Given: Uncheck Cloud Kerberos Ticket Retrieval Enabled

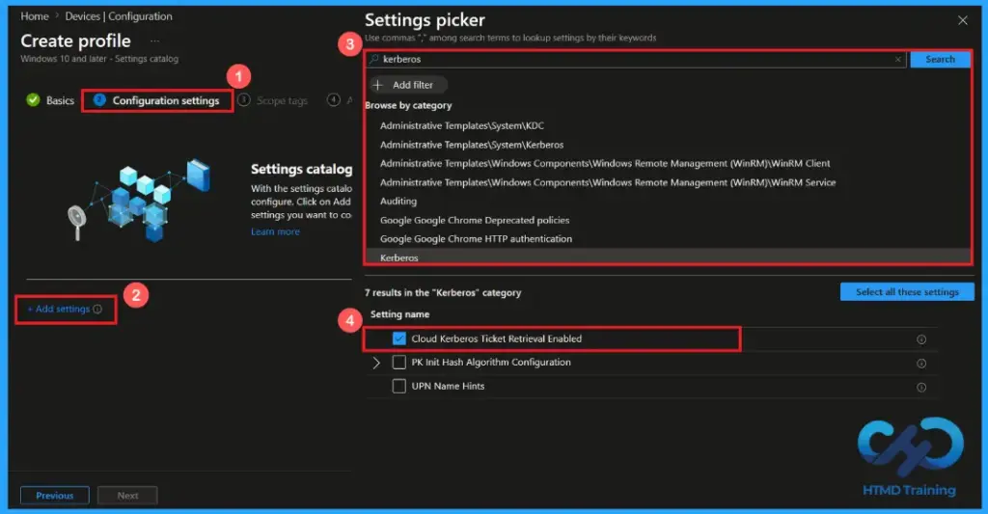Looking at the screenshot, I should [x=398, y=338].
